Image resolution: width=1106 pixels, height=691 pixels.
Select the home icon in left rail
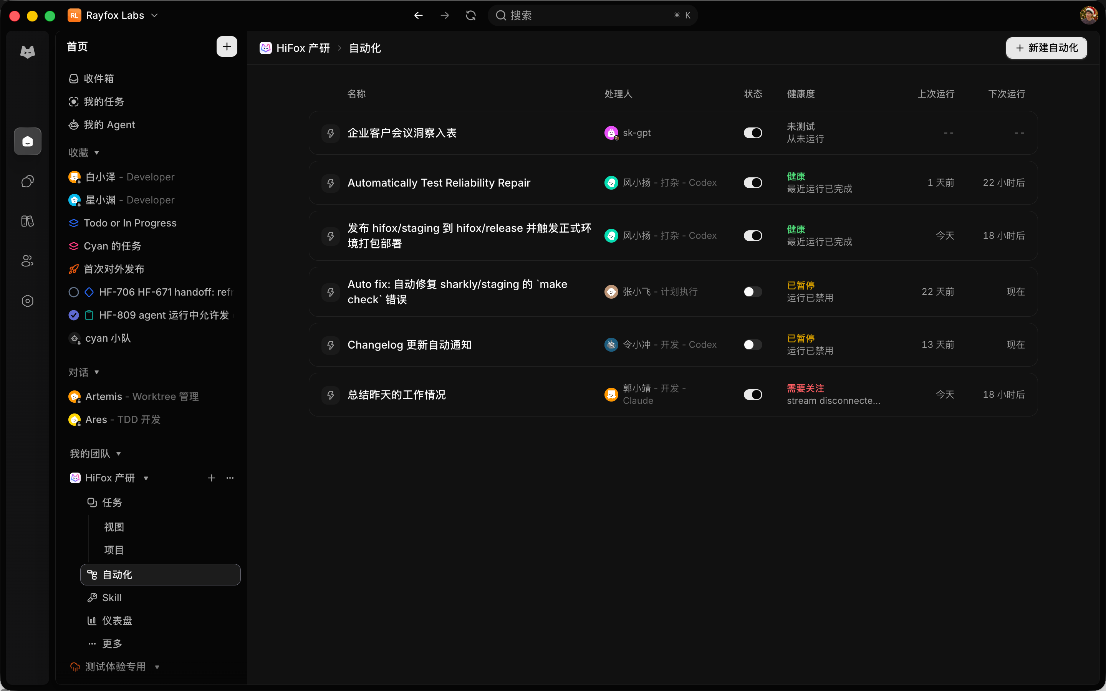coord(27,141)
